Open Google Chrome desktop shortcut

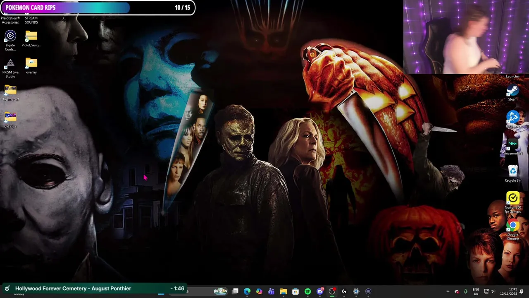point(513,230)
